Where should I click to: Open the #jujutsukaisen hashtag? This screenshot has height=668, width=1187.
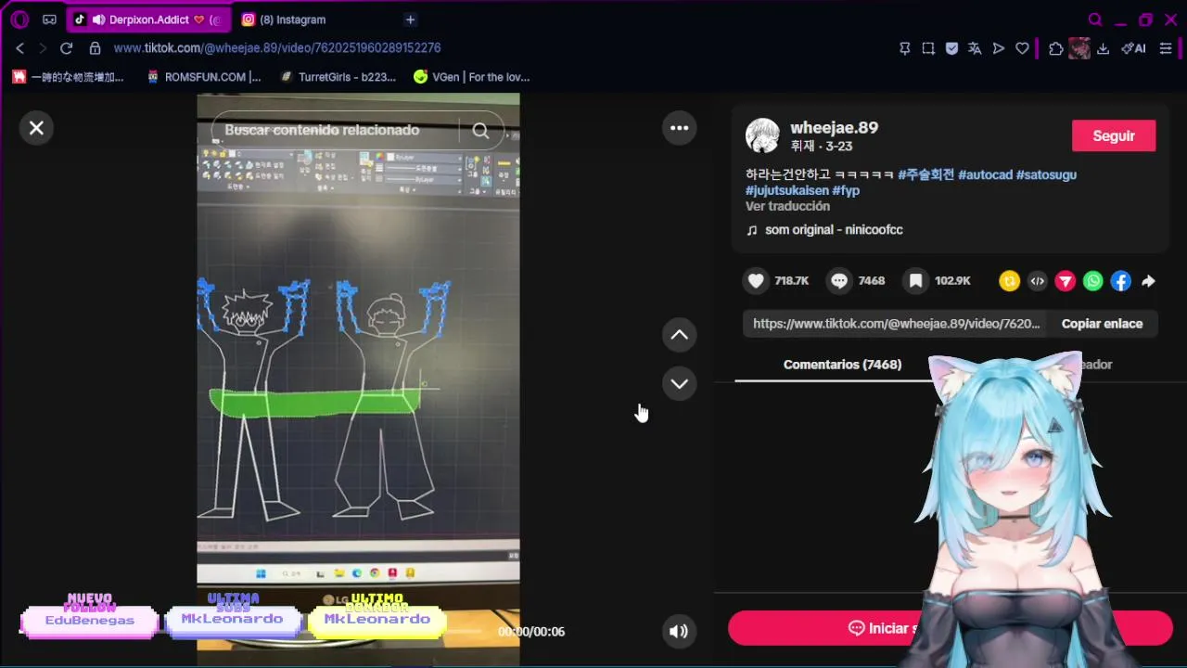point(786,190)
